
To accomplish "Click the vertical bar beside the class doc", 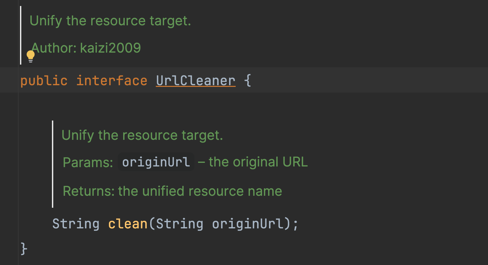I will pos(21,35).
